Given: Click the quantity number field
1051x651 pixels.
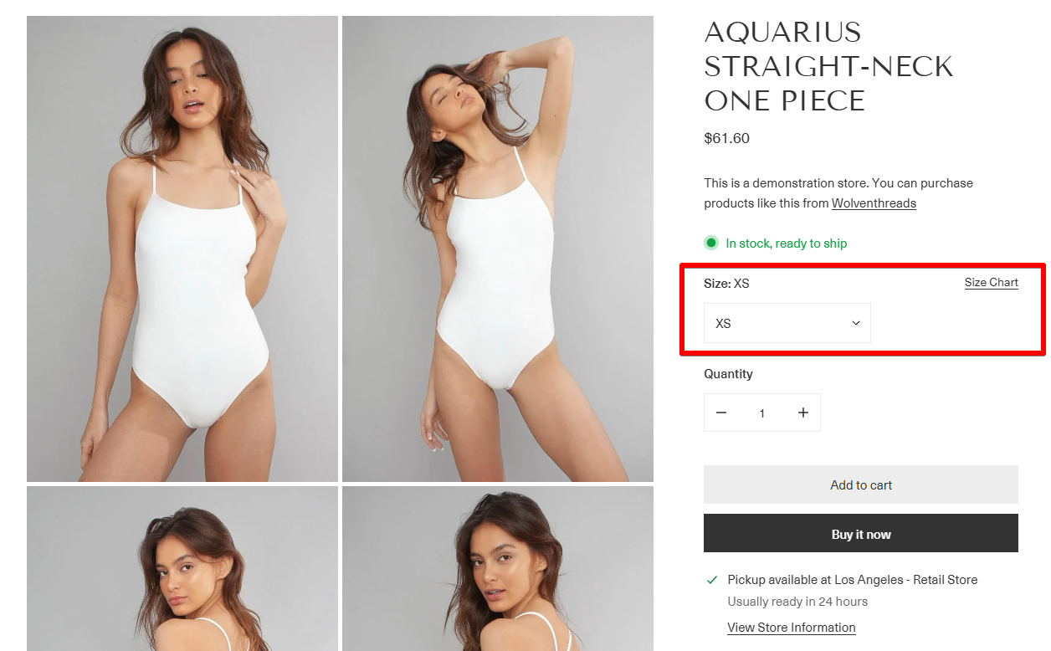Looking at the screenshot, I should click(x=762, y=413).
